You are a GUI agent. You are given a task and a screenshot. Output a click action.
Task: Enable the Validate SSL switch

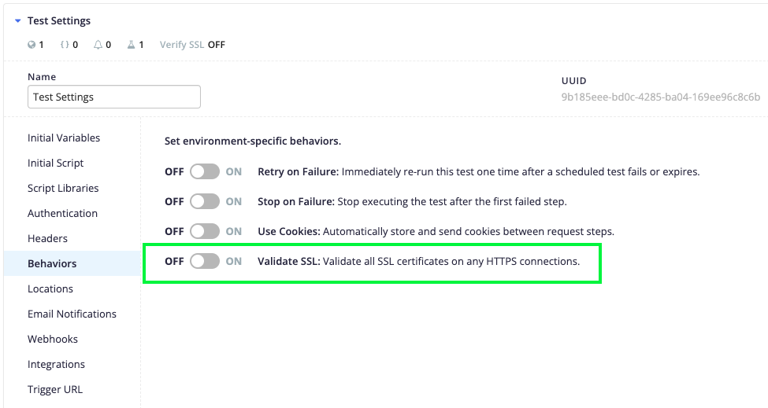205,262
